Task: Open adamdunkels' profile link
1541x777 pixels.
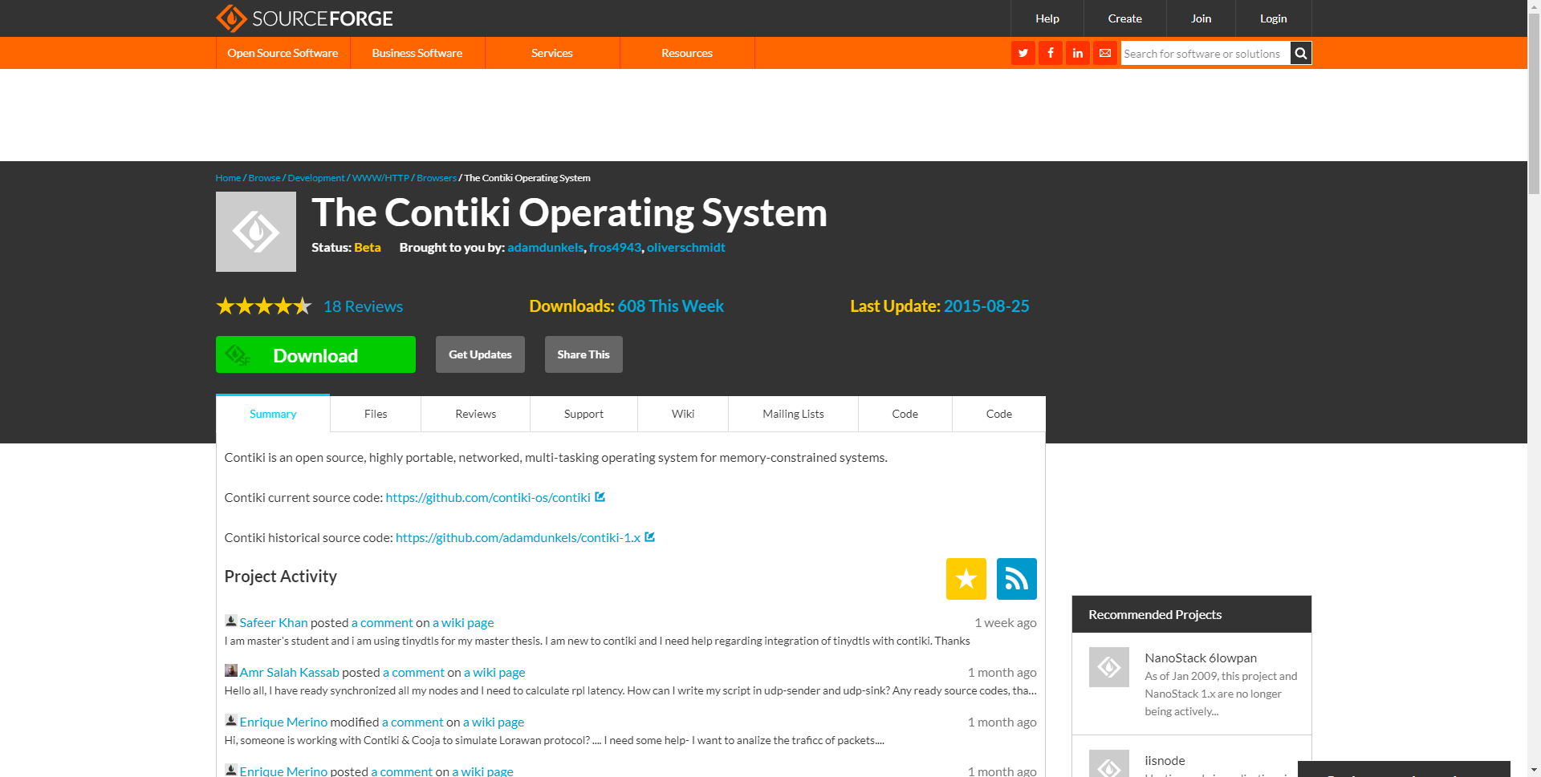Action: click(x=545, y=247)
